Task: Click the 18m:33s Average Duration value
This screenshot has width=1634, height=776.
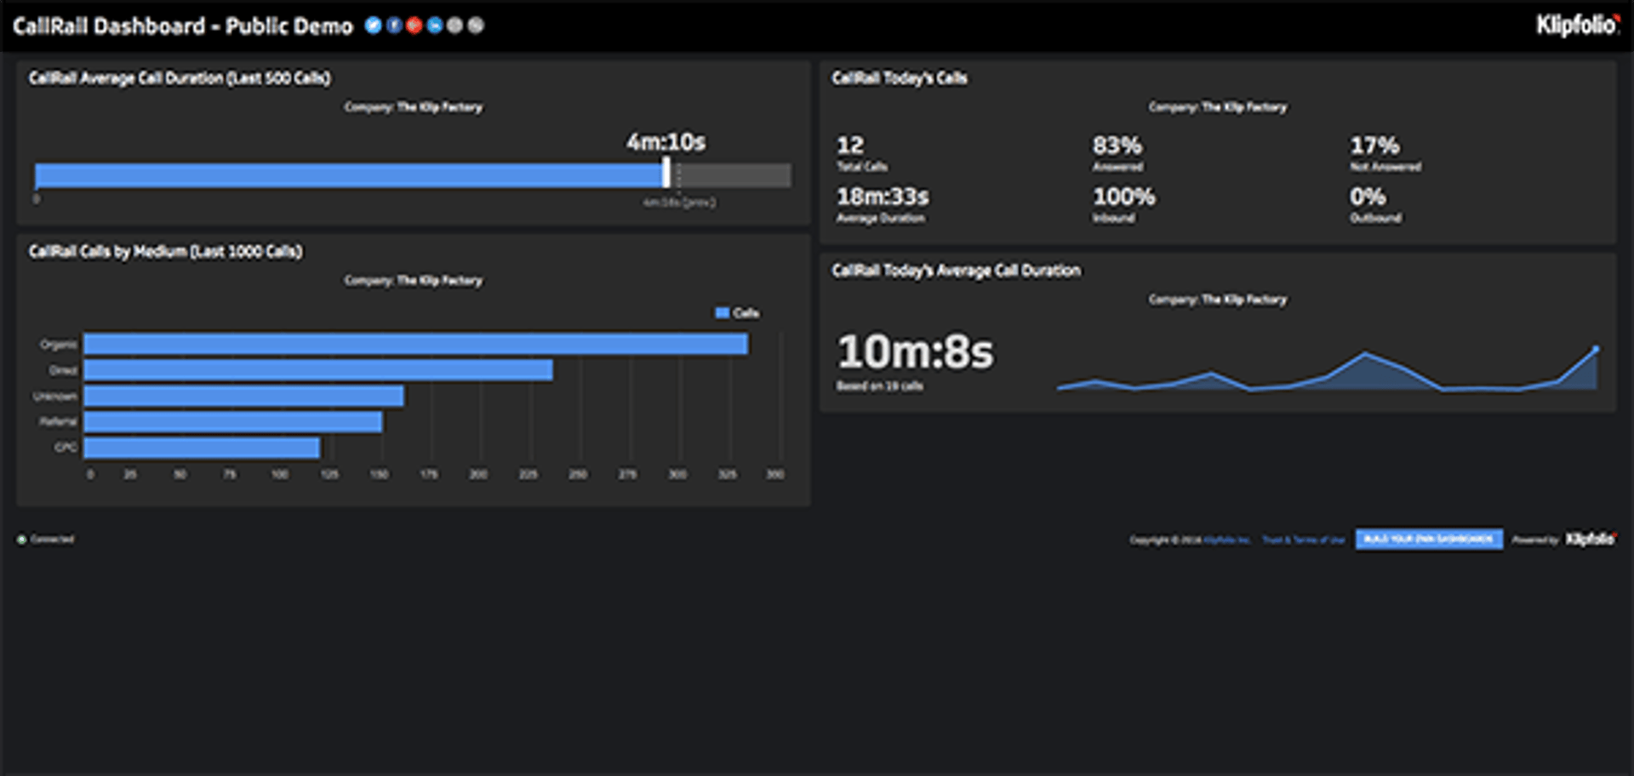Action: pyautogui.click(x=883, y=197)
